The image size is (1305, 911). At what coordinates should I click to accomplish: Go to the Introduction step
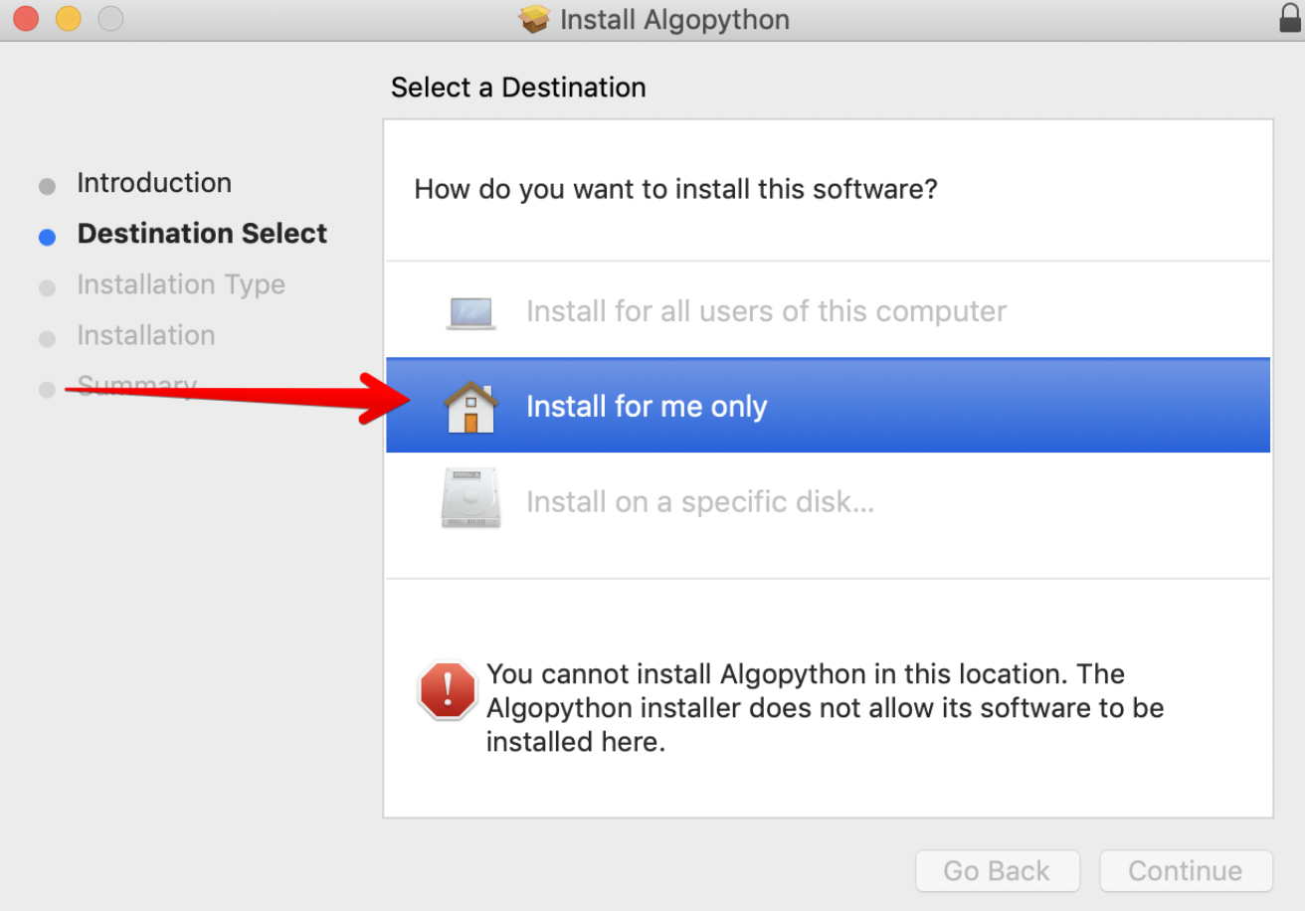pyautogui.click(x=154, y=183)
